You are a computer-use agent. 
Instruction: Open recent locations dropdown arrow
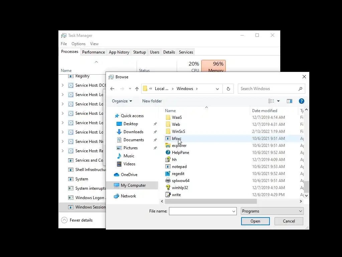click(130, 89)
